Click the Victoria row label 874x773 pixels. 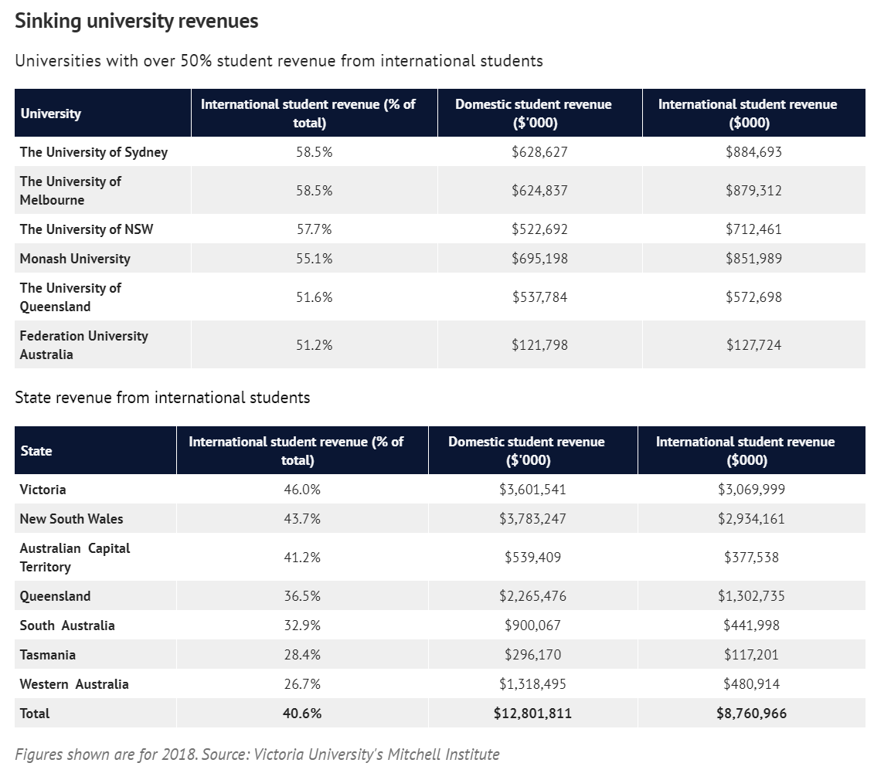click(43, 490)
